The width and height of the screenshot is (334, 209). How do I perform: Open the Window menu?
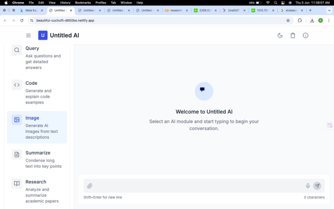click(126, 2)
